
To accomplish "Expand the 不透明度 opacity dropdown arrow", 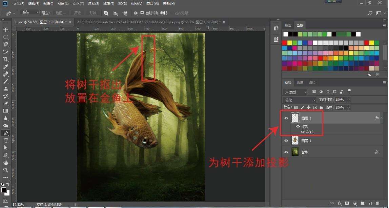I will point(348,100).
